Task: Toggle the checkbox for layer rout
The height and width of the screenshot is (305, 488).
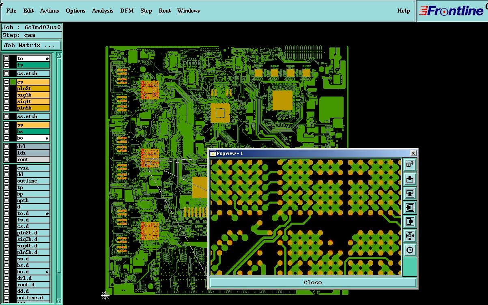Action: 6,159
